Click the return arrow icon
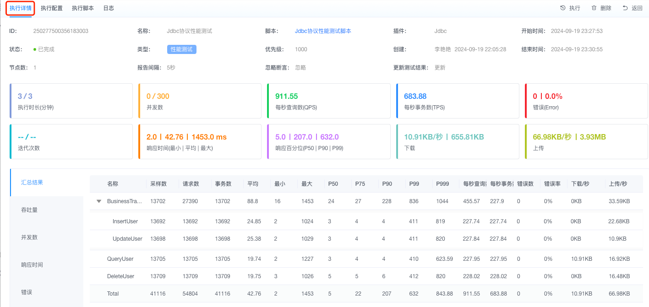649x307 pixels. click(x=625, y=8)
